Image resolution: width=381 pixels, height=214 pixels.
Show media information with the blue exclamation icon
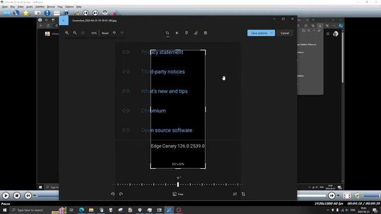(47, 13)
